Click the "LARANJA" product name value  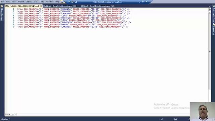click(x=66, y=27)
